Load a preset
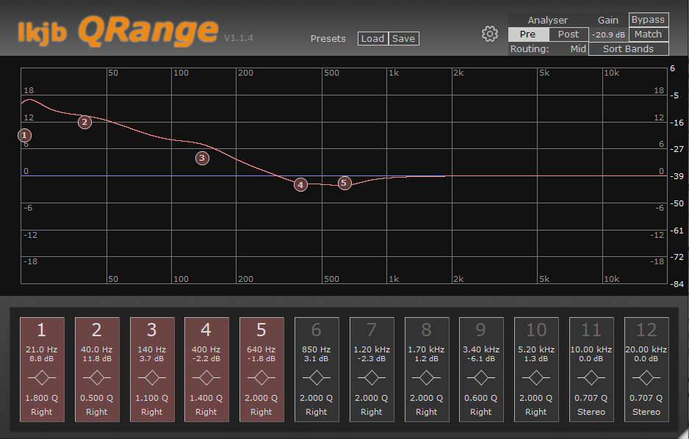The height and width of the screenshot is (439, 689). [x=373, y=38]
